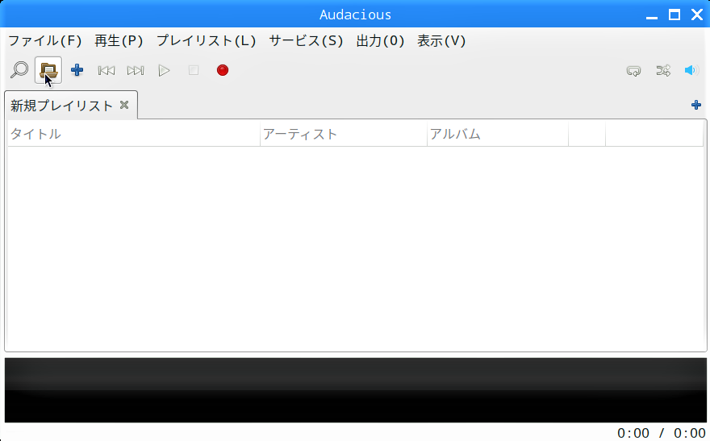Open the volume speaker control

point(691,70)
